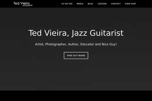152x101 pixels.
Task: Click the 'Ted Vieira, Jazz Guitarist' headline
Action: (76, 33)
